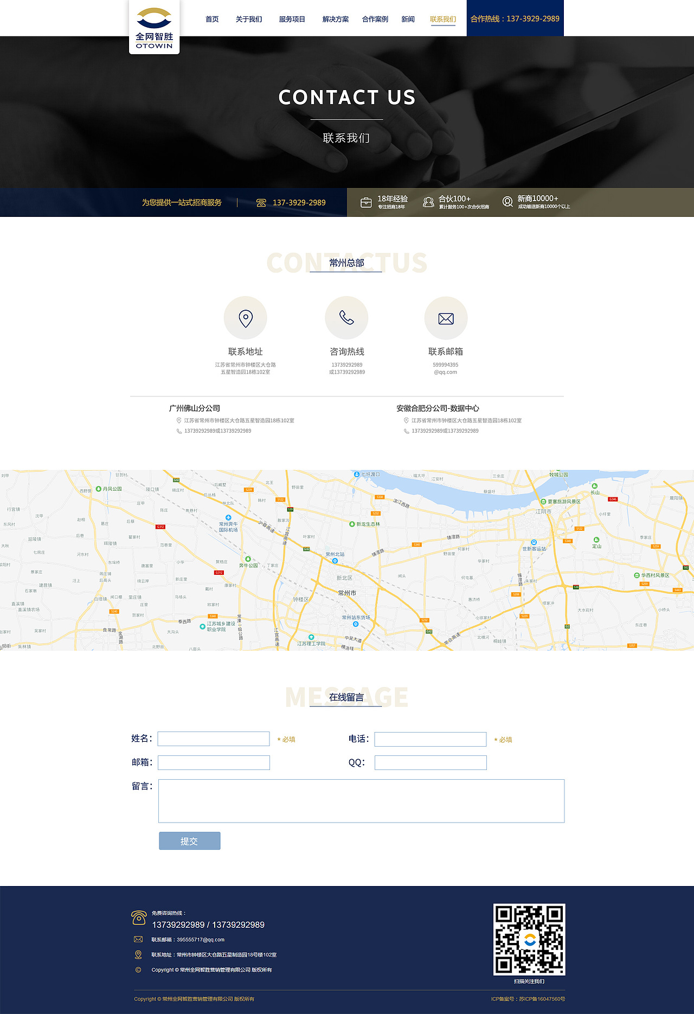
Task: Click the 咨询热线 label
Action: tap(347, 352)
